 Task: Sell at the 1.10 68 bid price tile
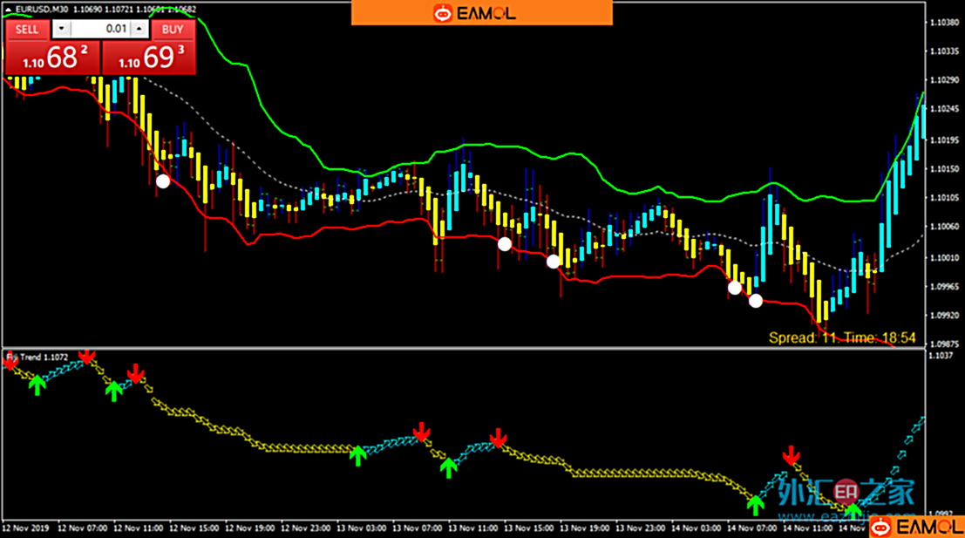(52, 58)
